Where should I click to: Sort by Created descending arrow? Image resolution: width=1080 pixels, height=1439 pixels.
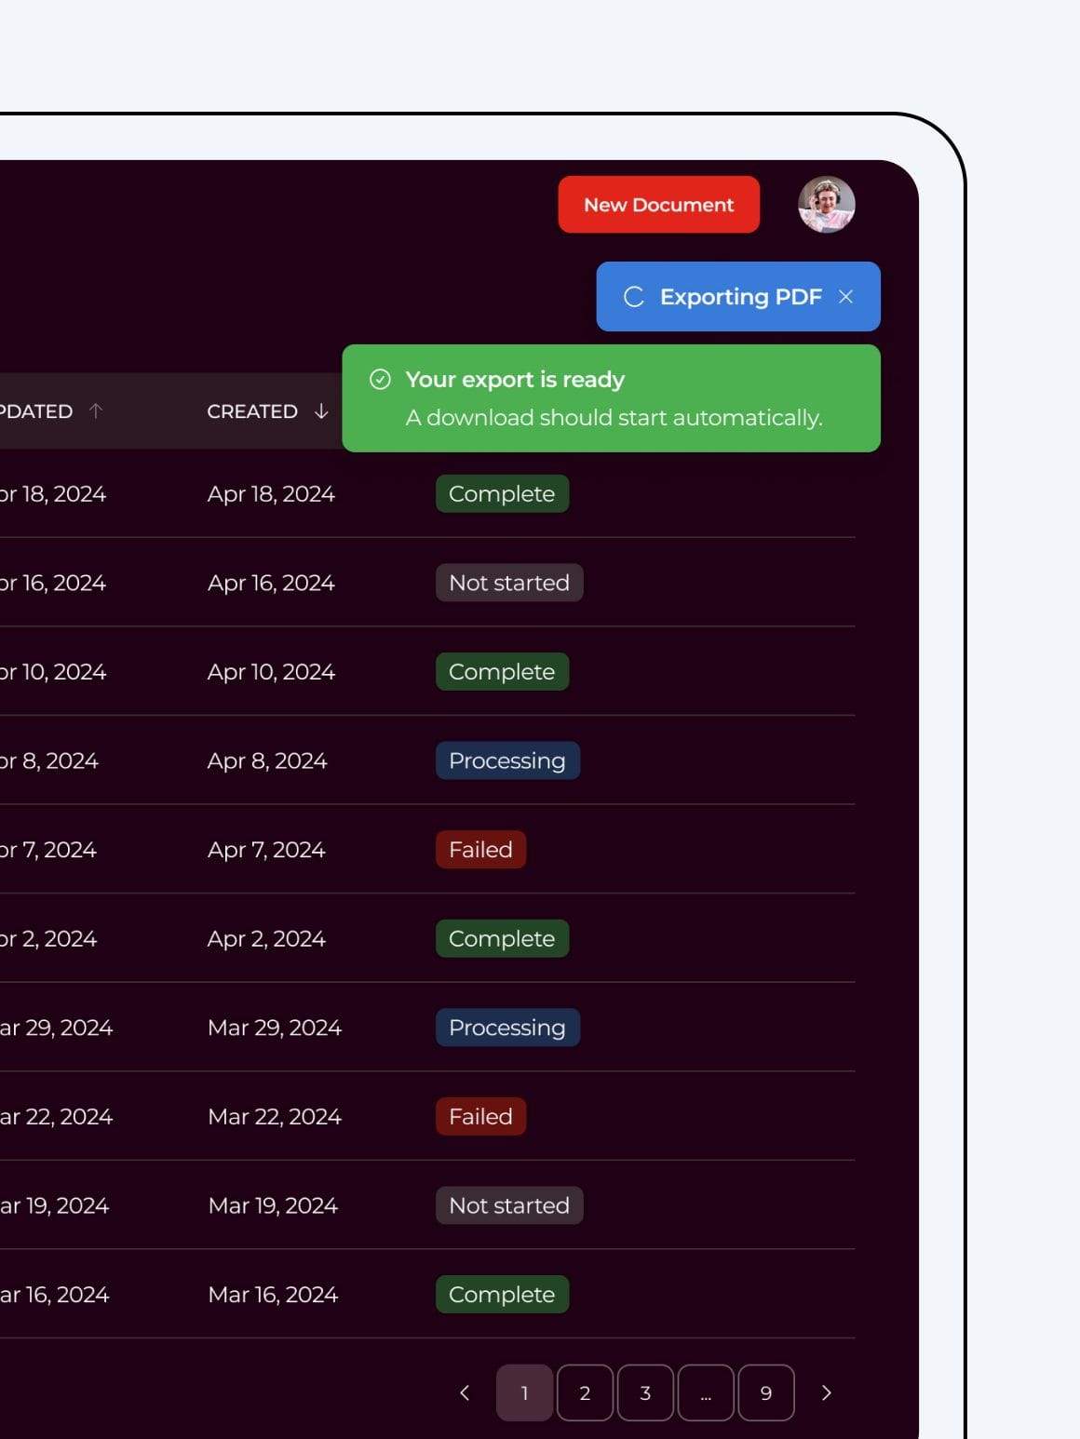[x=321, y=411]
